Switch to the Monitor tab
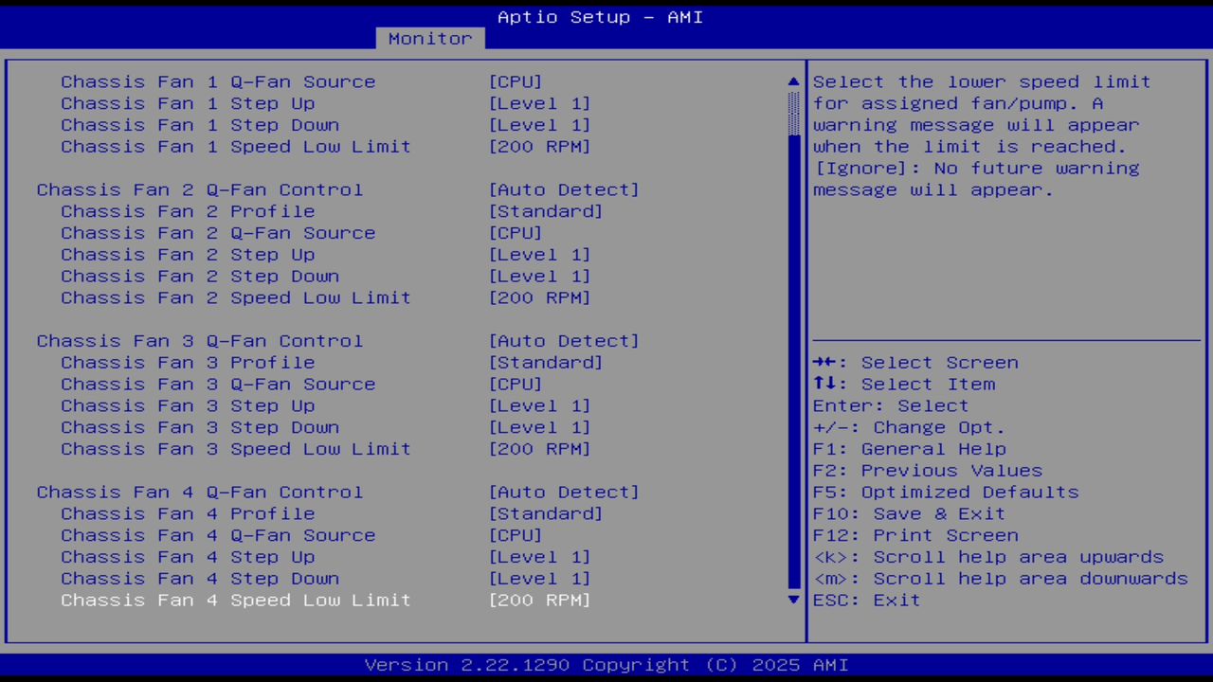The width and height of the screenshot is (1213, 682). pyautogui.click(x=429, y=38)
